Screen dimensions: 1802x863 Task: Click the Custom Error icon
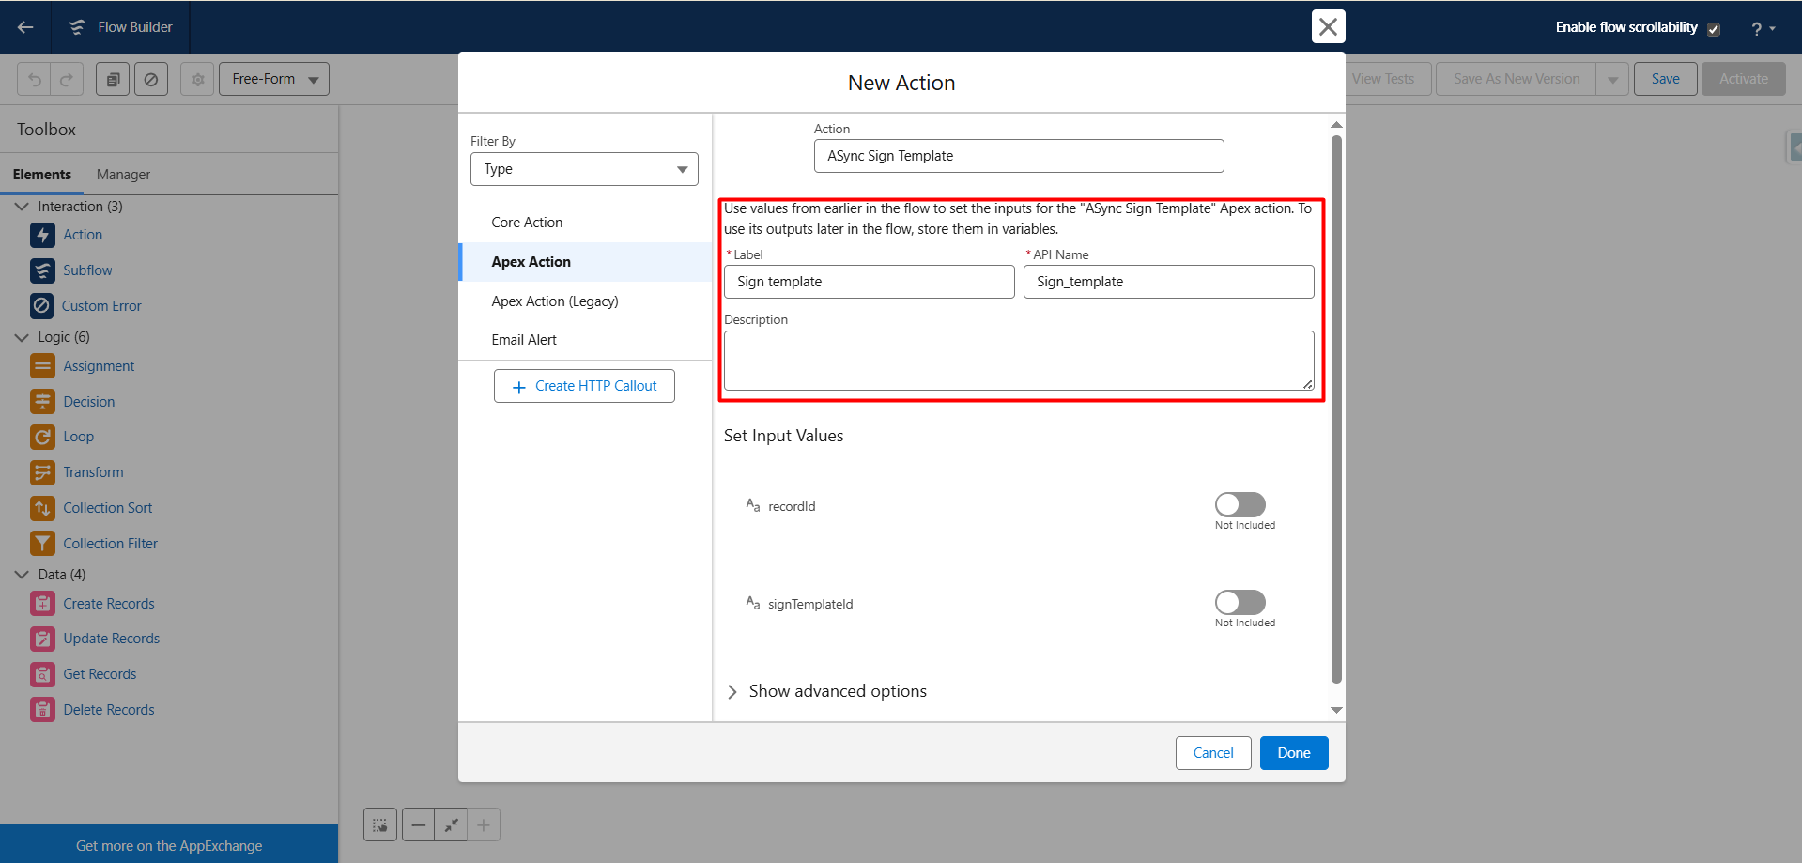coord(42,306)
